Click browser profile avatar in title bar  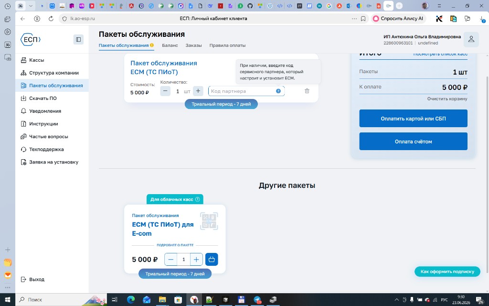425,6
